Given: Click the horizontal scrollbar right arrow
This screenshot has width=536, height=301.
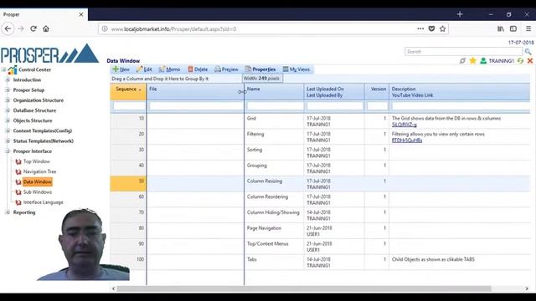Looking at the screenshot, I should pyautogui.click(x=527, y=288).
